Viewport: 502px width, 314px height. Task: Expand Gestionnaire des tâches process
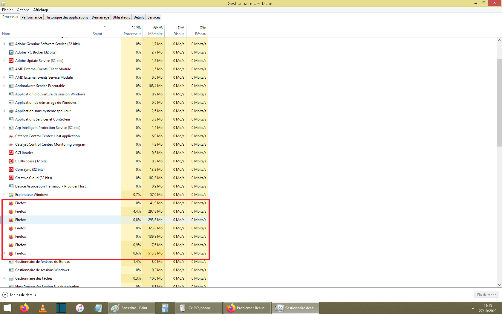(x=4, y=278)
